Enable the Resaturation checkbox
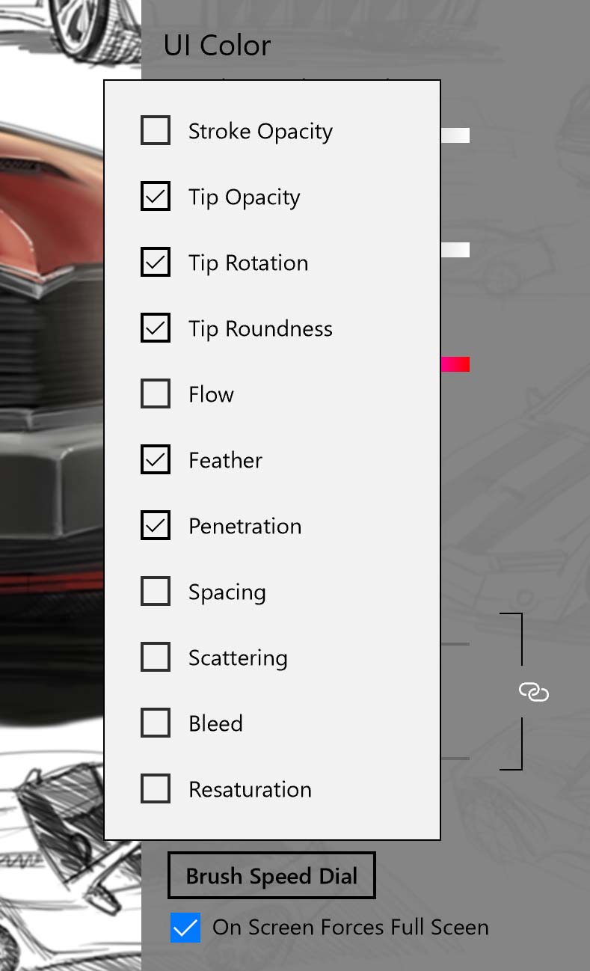590x971 pixels. 156,788
